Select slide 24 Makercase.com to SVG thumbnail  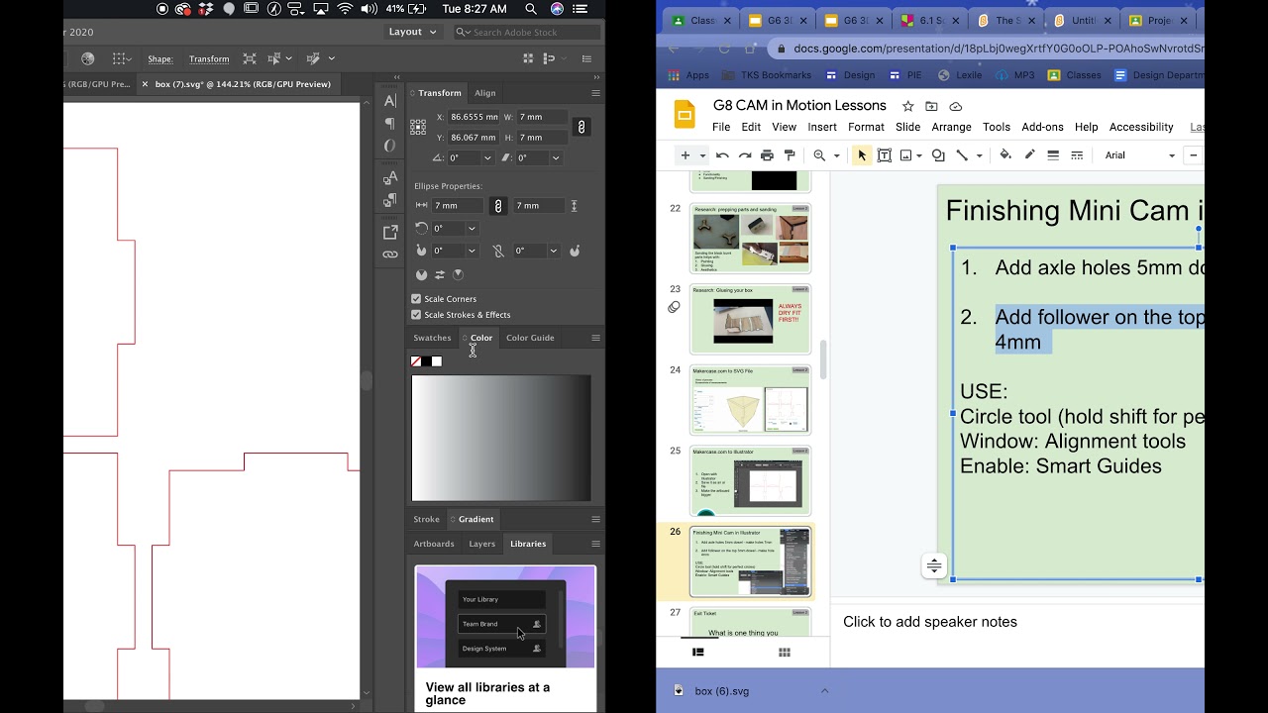751,400
